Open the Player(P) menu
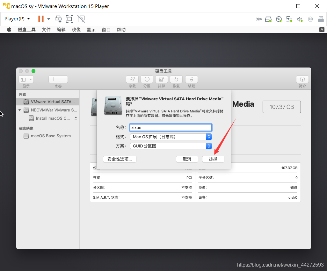The width and height of the screenshot is (327, 271). [x=17, y=19]
